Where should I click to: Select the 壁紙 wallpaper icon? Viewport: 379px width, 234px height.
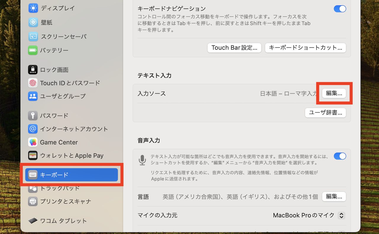(33, 22)
